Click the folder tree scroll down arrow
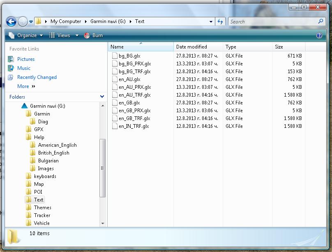Viewport: 332px width, 252px height. coord(103,223)
